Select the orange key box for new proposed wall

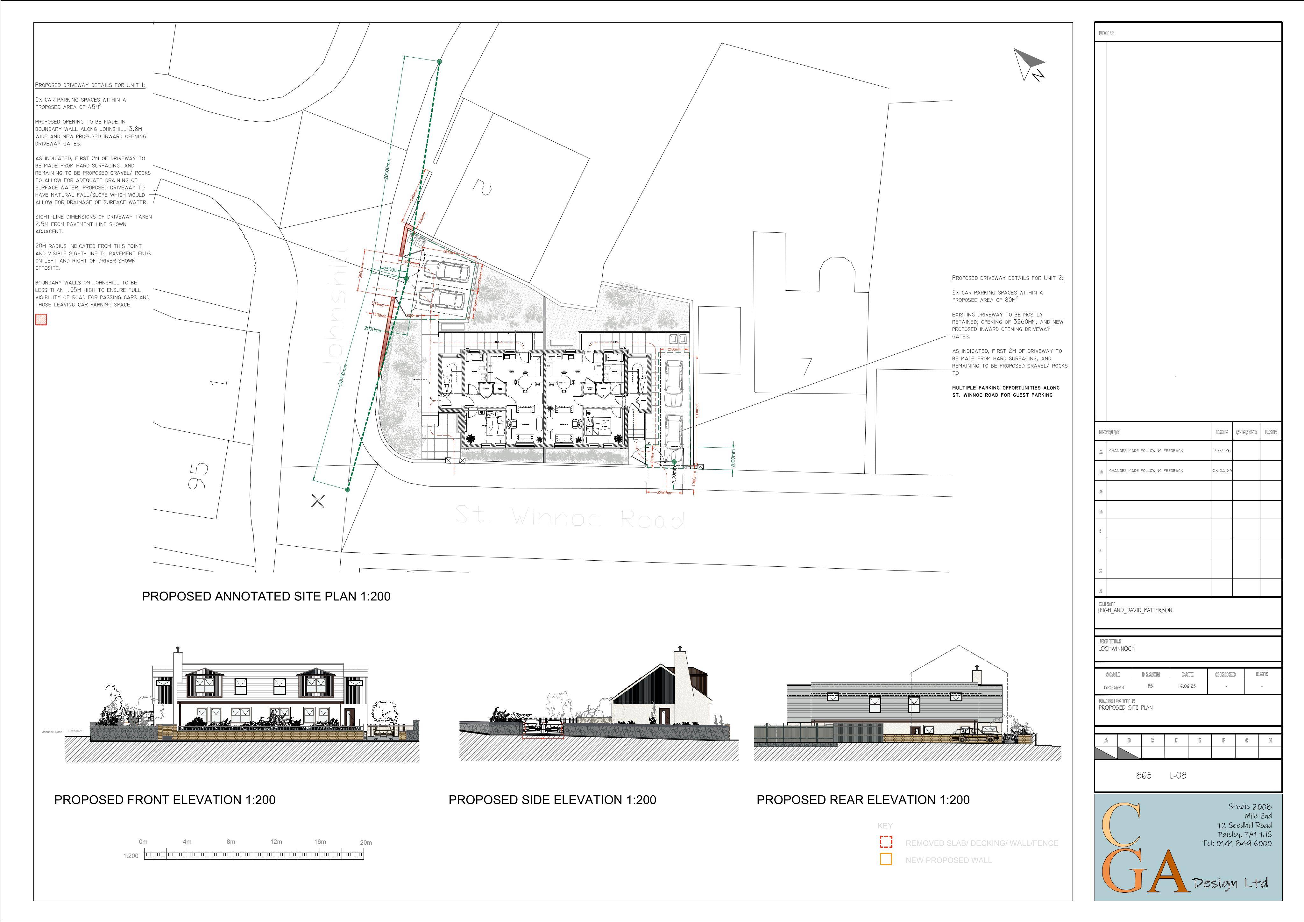(x=886, y=859)
